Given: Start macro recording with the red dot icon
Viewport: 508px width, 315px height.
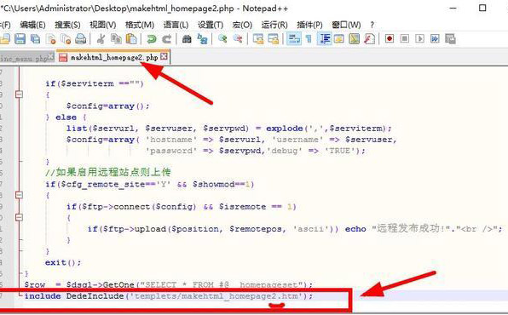Looking at the screenshot, I should tap(390, 39).
